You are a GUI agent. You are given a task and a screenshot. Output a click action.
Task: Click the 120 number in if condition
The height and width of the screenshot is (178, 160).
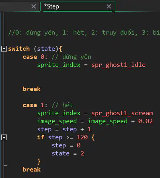click(82, 137)
